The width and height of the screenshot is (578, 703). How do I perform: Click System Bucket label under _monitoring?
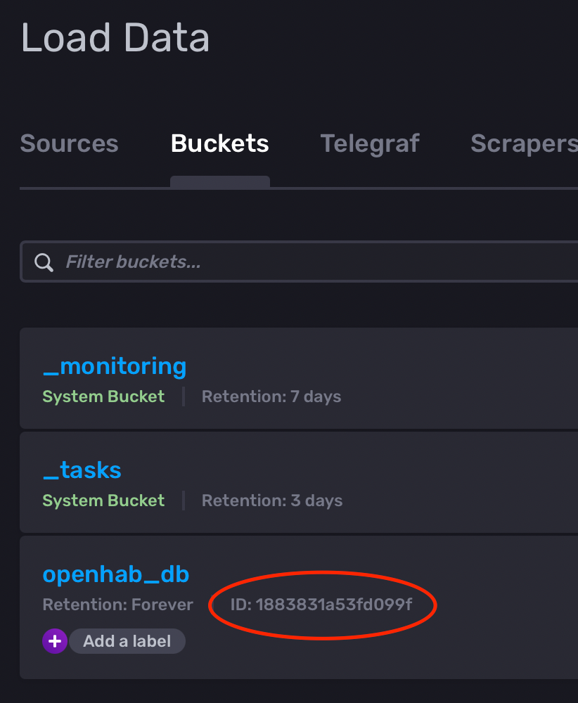pyautogui.click(x=103, y=396)
